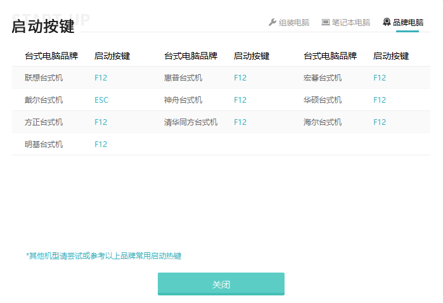Click the 明基台式机 brand name

44,145
